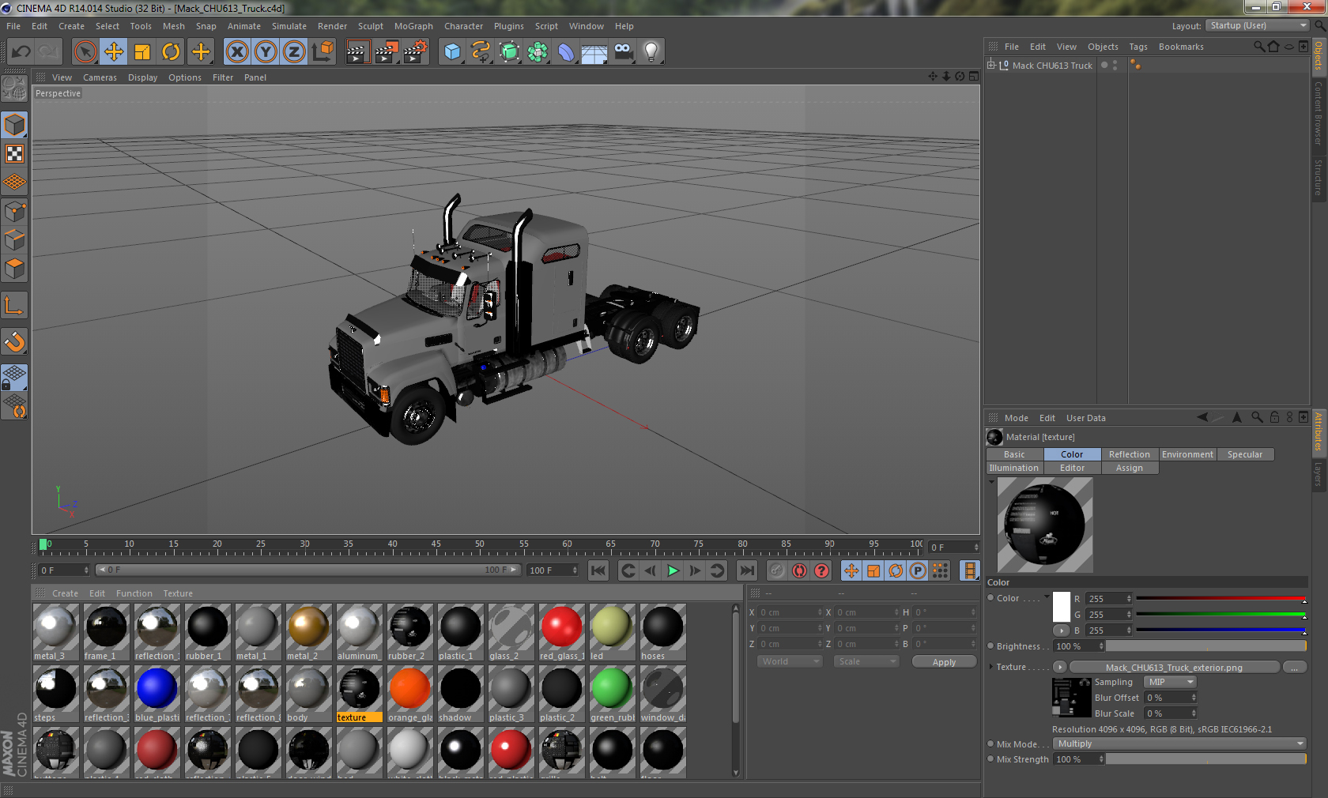Toggle the Mix Mode animation dot
Screen dimensions: 1328x798
(991, 743)
